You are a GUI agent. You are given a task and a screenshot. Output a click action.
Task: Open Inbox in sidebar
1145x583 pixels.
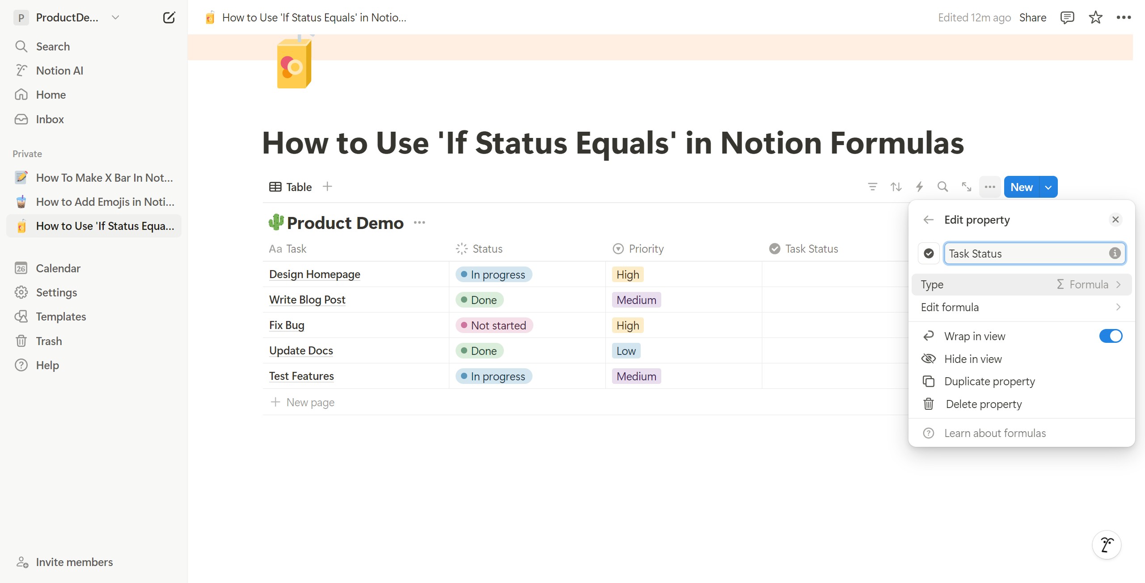coord(94,119)
